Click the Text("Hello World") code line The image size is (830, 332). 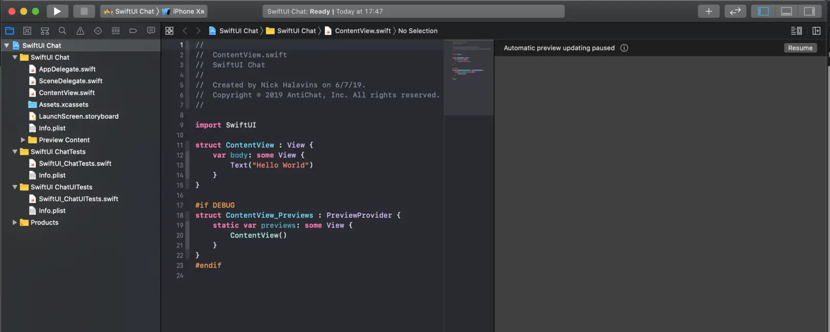point(271,165)
